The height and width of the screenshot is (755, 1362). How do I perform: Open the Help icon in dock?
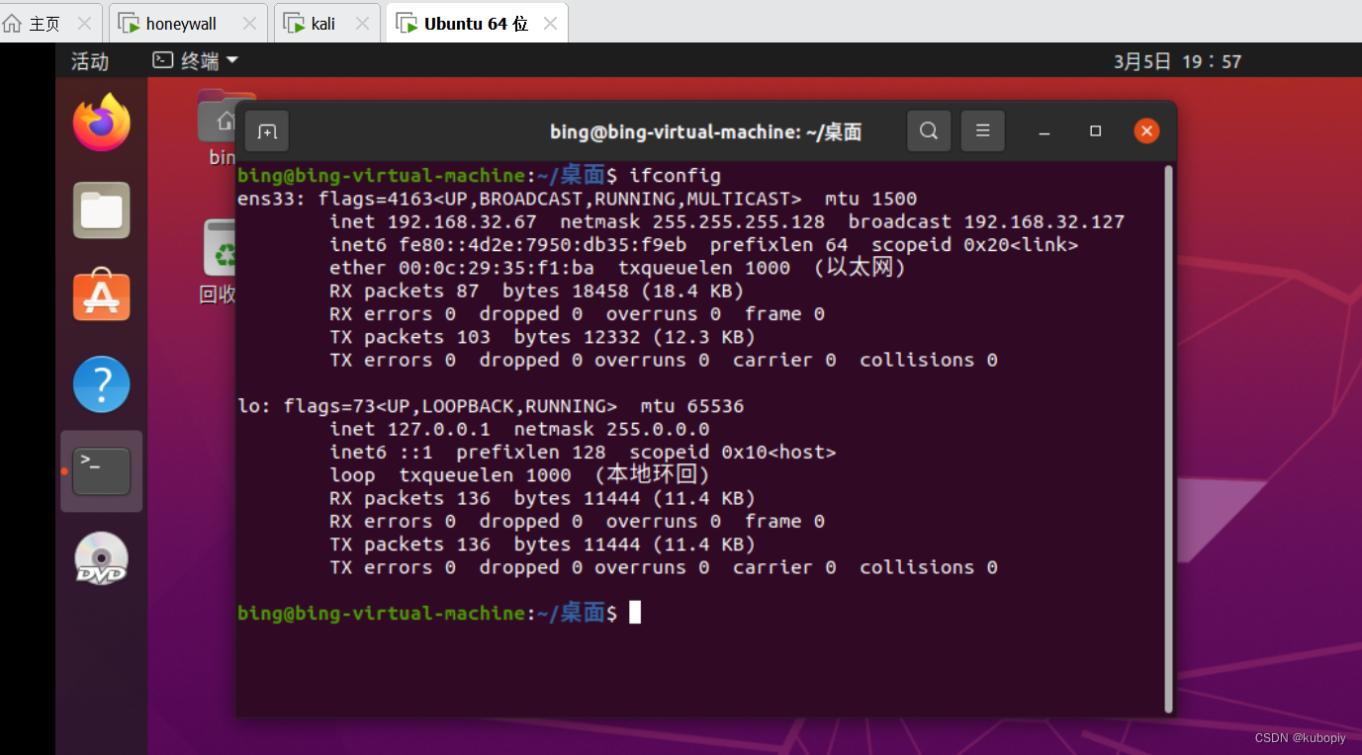point(102,383)
